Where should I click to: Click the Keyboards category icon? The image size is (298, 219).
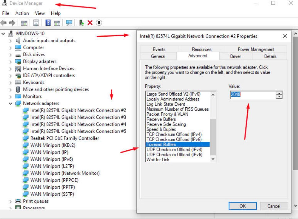click(18, 82)
